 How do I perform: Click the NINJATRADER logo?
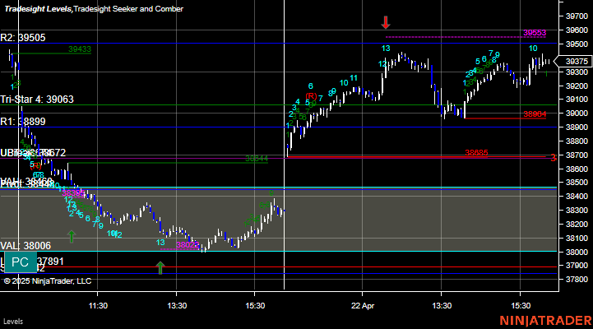[x=546, y=321]
